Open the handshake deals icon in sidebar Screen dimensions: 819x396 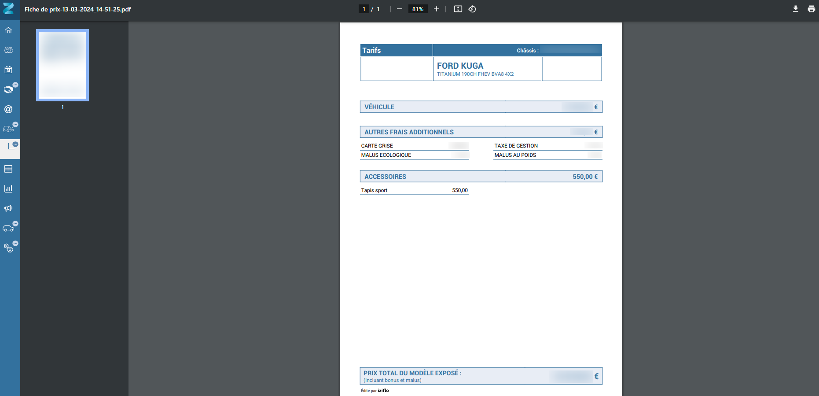pyautogui.click(x=8, y=89)
